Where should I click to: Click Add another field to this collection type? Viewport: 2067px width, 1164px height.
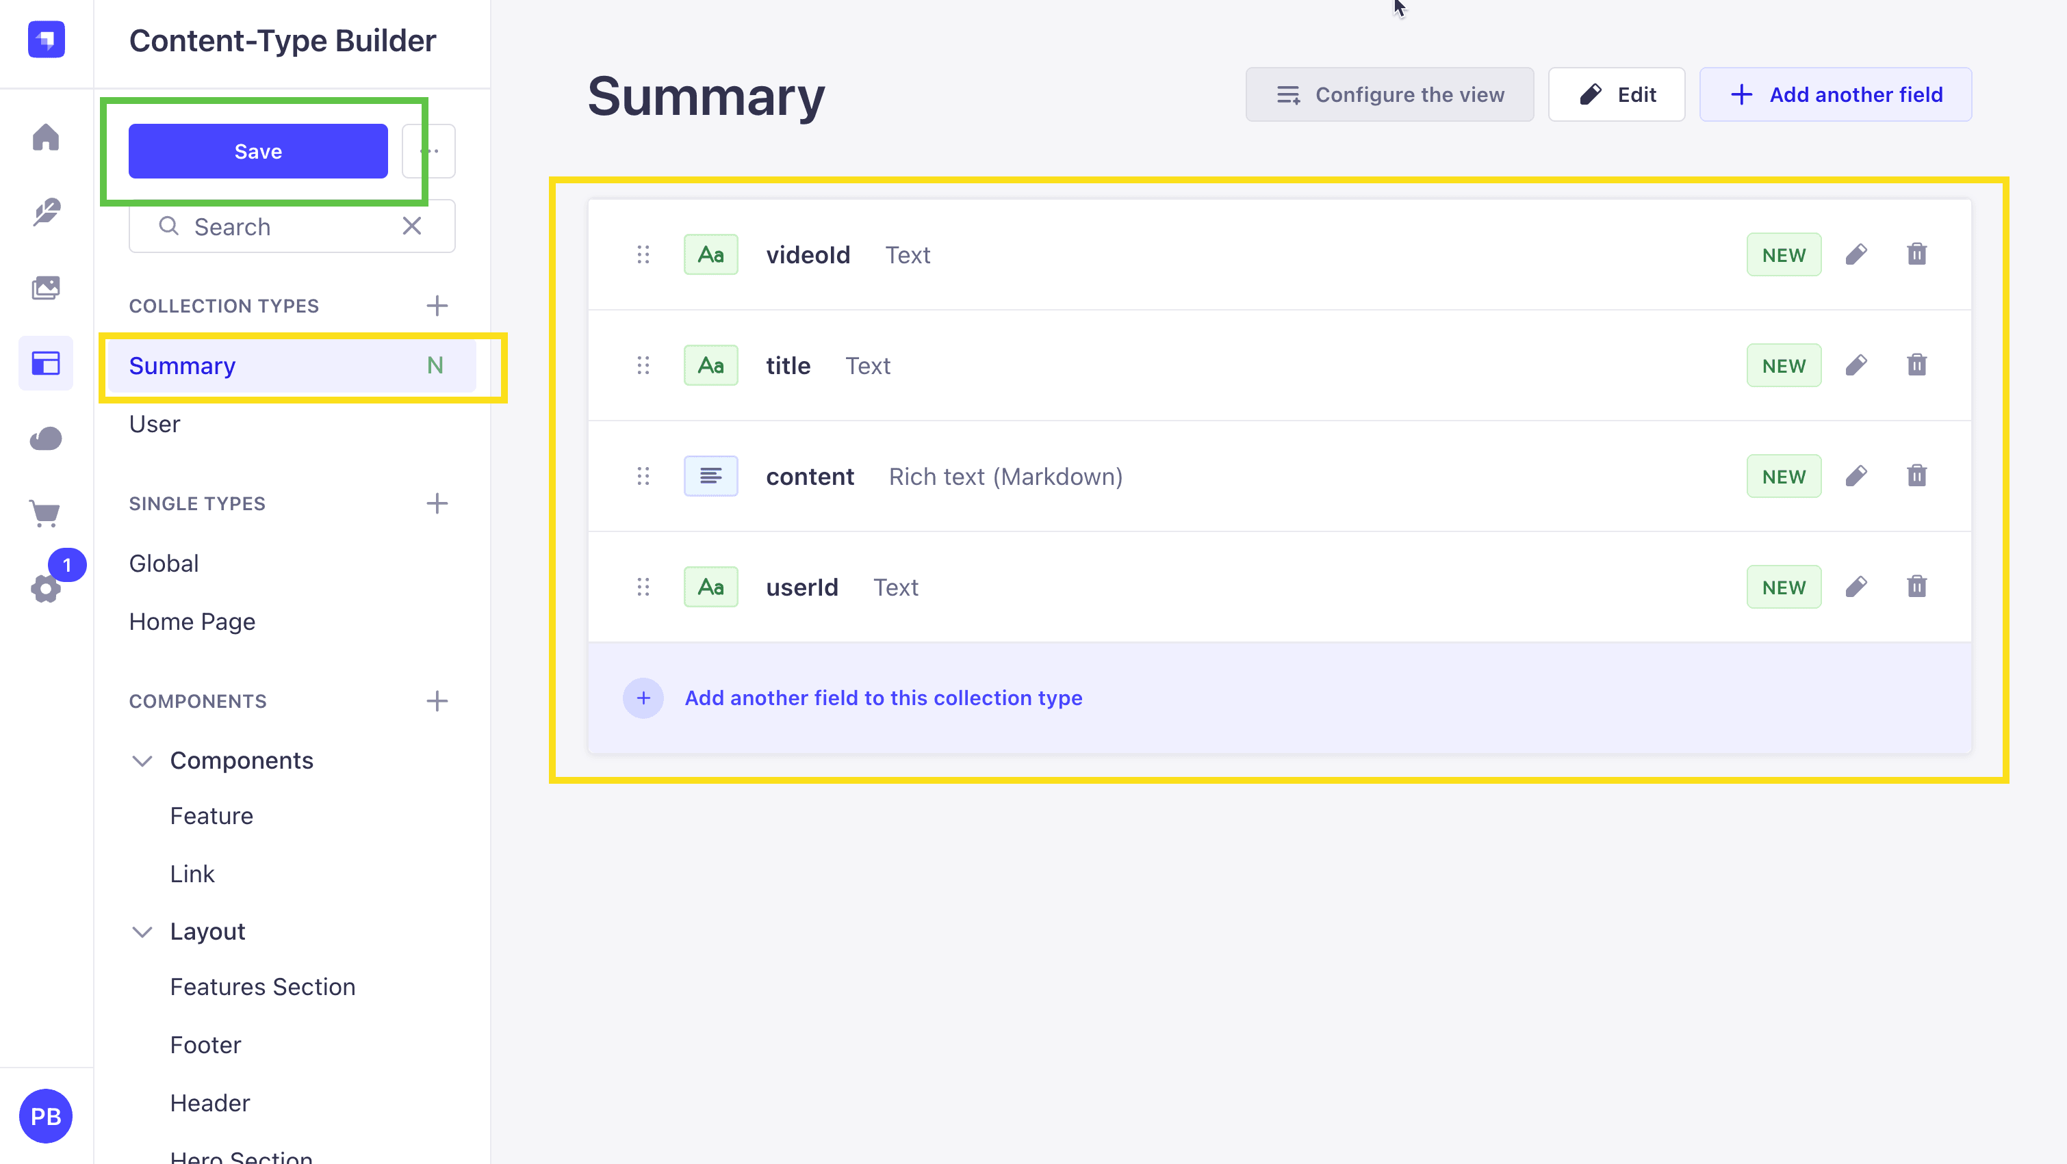(884, 698)
